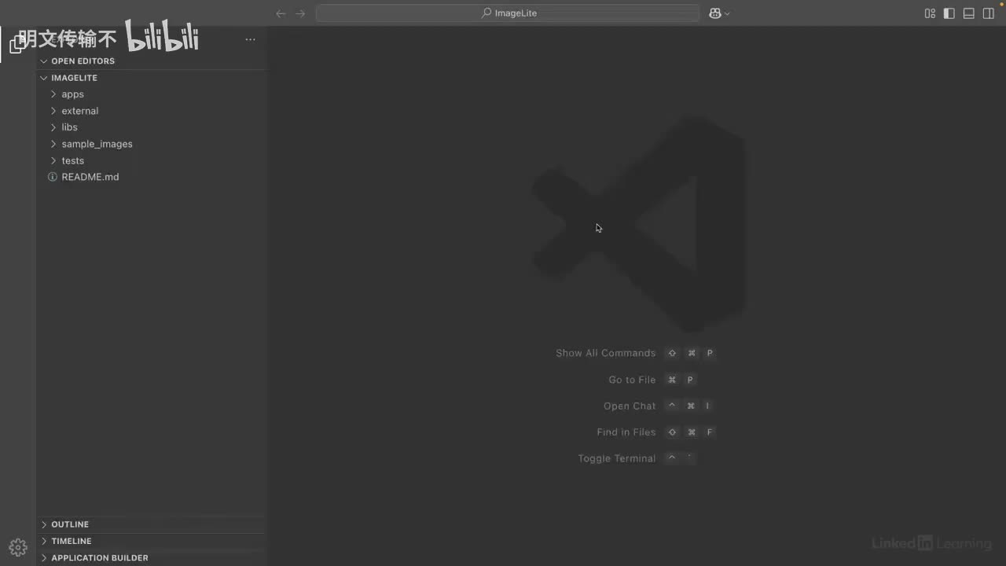
Task: Expand the sample_images folder
Action: pos(151,144)
